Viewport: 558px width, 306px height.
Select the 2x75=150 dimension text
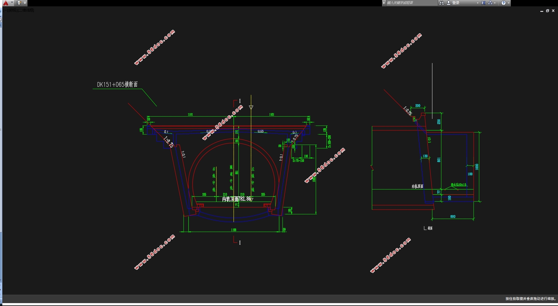[x=298, y=161]
